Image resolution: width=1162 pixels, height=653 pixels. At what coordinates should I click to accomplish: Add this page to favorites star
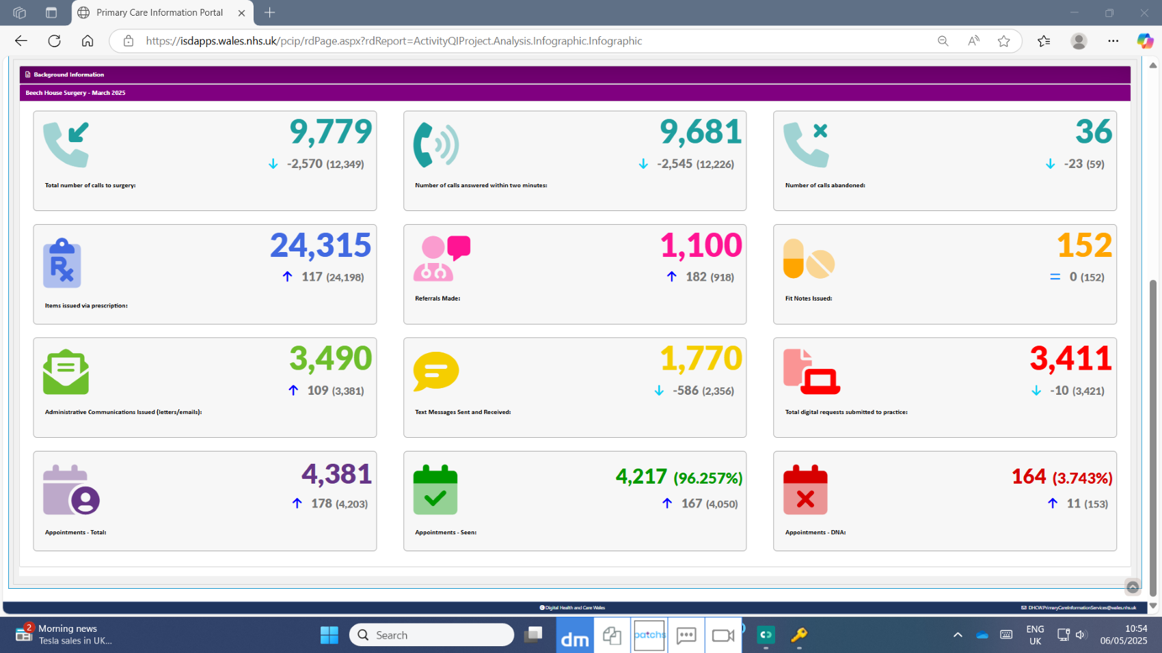click(x=1003, y=41)
